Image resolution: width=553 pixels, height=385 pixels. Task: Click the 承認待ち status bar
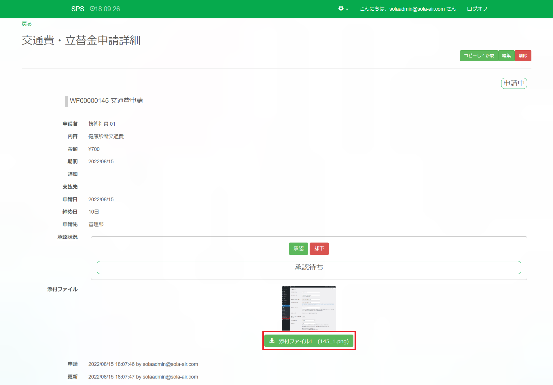pyautogui.click(x=309, y=267)
